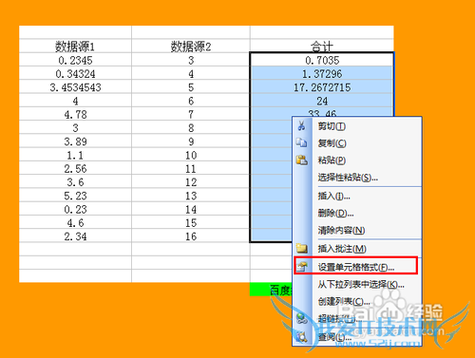Choose 选择性粘贴(S)... from context menu
Image resolution: width=475 pixels, height=358 pixels.
[357, 178]
